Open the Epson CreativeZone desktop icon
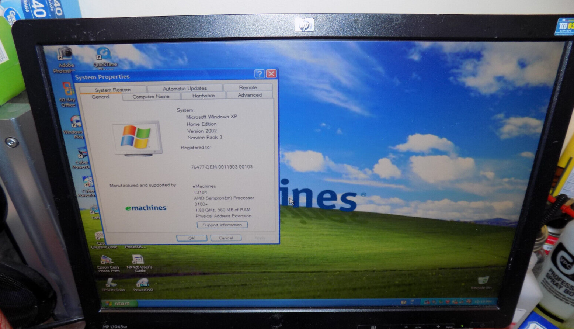This screenshot has width=574, height=329. coord(102,240)
